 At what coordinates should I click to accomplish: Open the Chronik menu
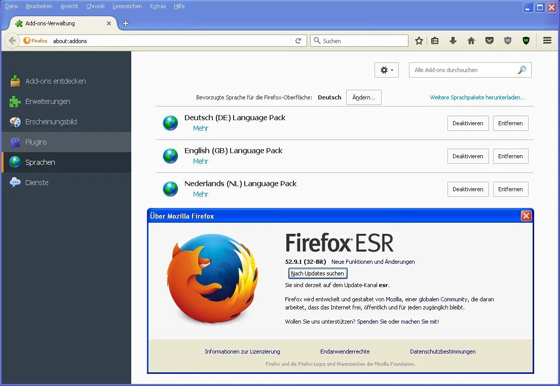click(x=95, y=6)
